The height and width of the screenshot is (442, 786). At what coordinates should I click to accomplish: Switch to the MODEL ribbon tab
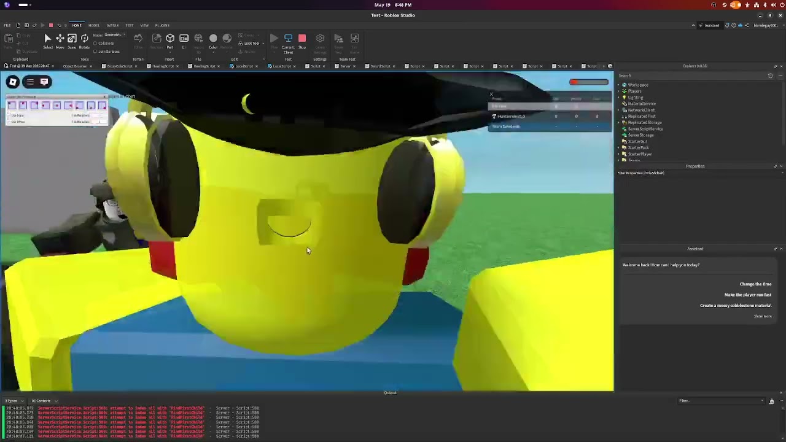point(94,25)
